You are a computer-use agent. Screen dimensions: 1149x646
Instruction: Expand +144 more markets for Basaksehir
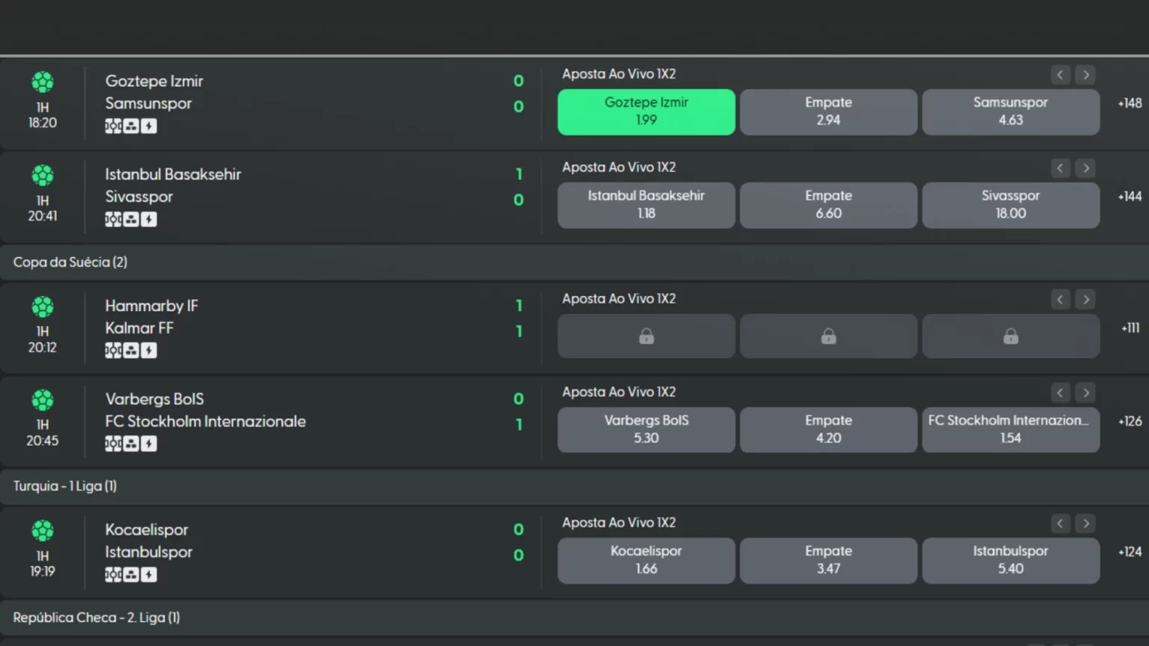pyautogui.click(x=1130, y=197)
